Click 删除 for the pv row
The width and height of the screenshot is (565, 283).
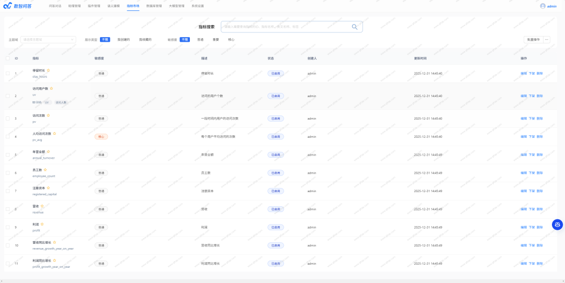pyautogui.click(x=539, y=119)
